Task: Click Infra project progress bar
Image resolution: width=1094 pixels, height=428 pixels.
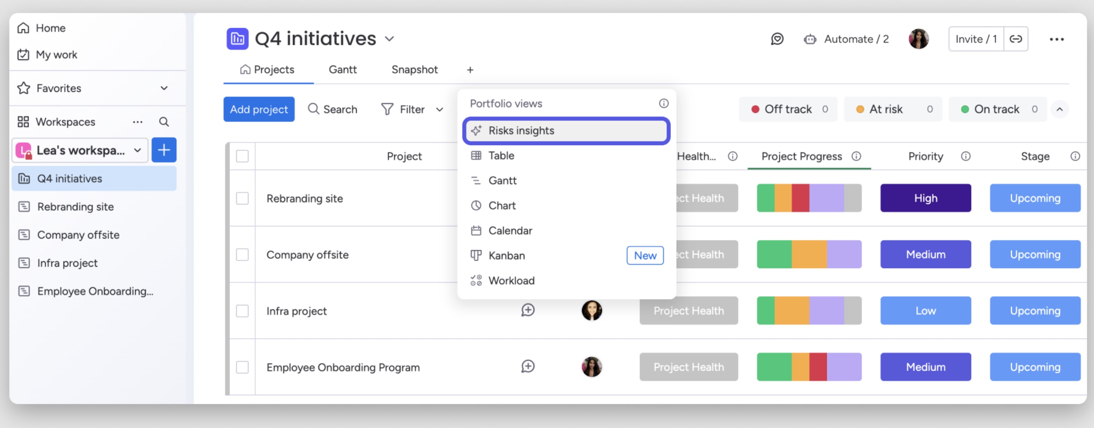Action: 809,311
